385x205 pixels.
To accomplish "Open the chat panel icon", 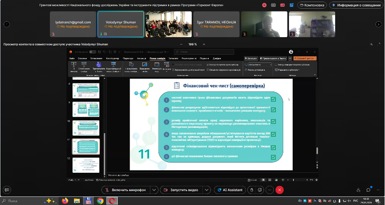I will 368,190.
